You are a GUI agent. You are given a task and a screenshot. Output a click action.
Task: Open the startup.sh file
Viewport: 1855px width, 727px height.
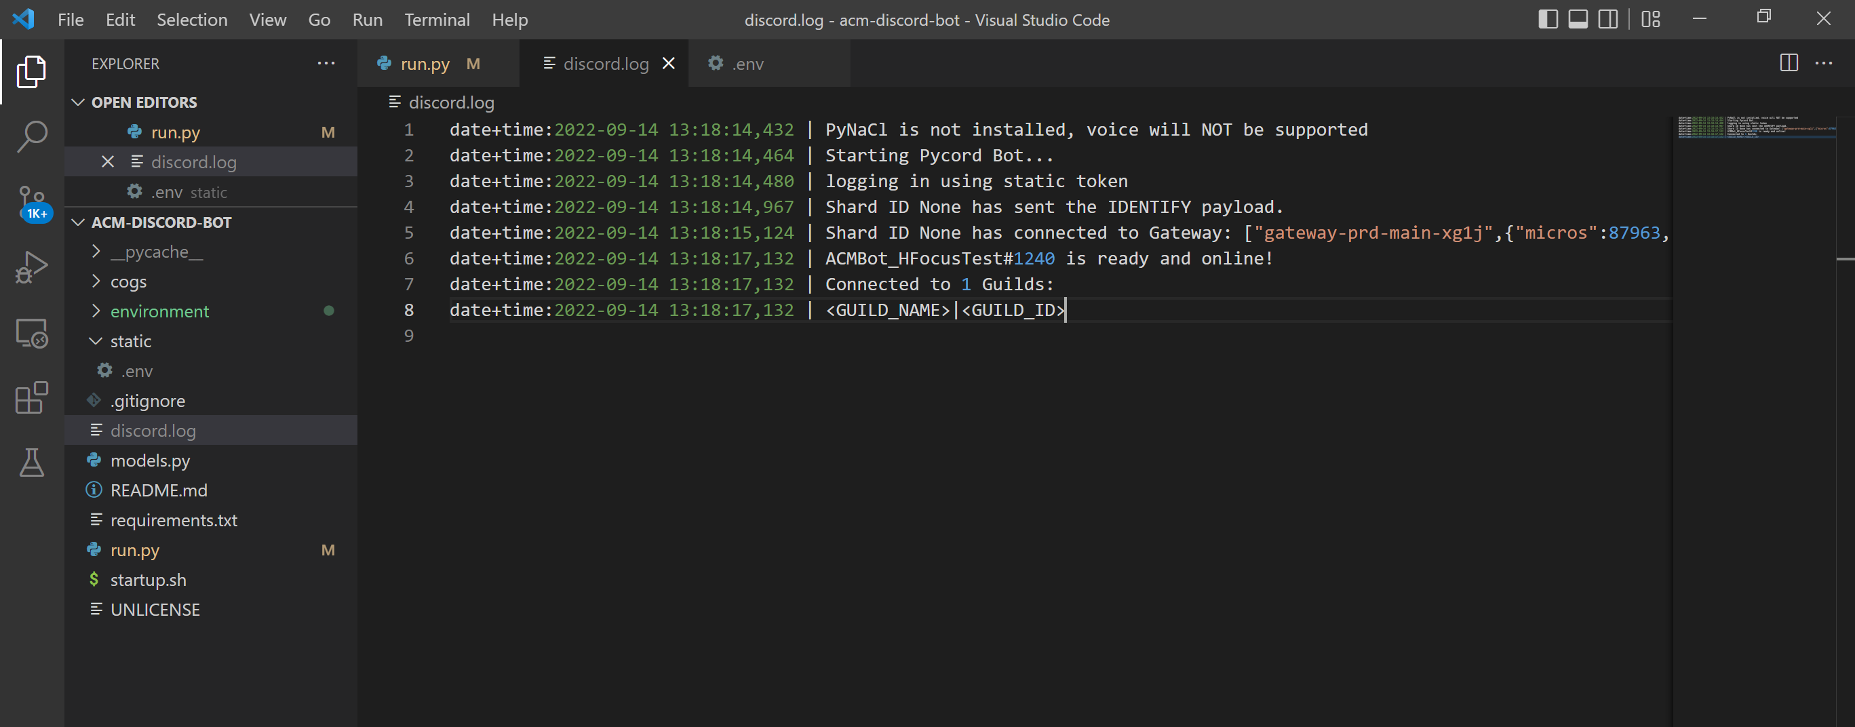(x=211, y=580)
